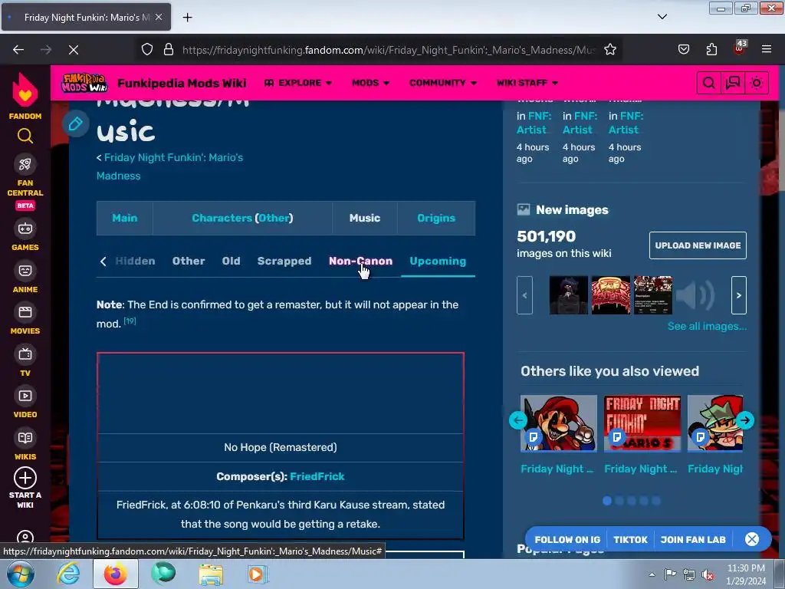Expand the Explore dropdown menu
Screen dimensions: 785x589
[298, 83]
